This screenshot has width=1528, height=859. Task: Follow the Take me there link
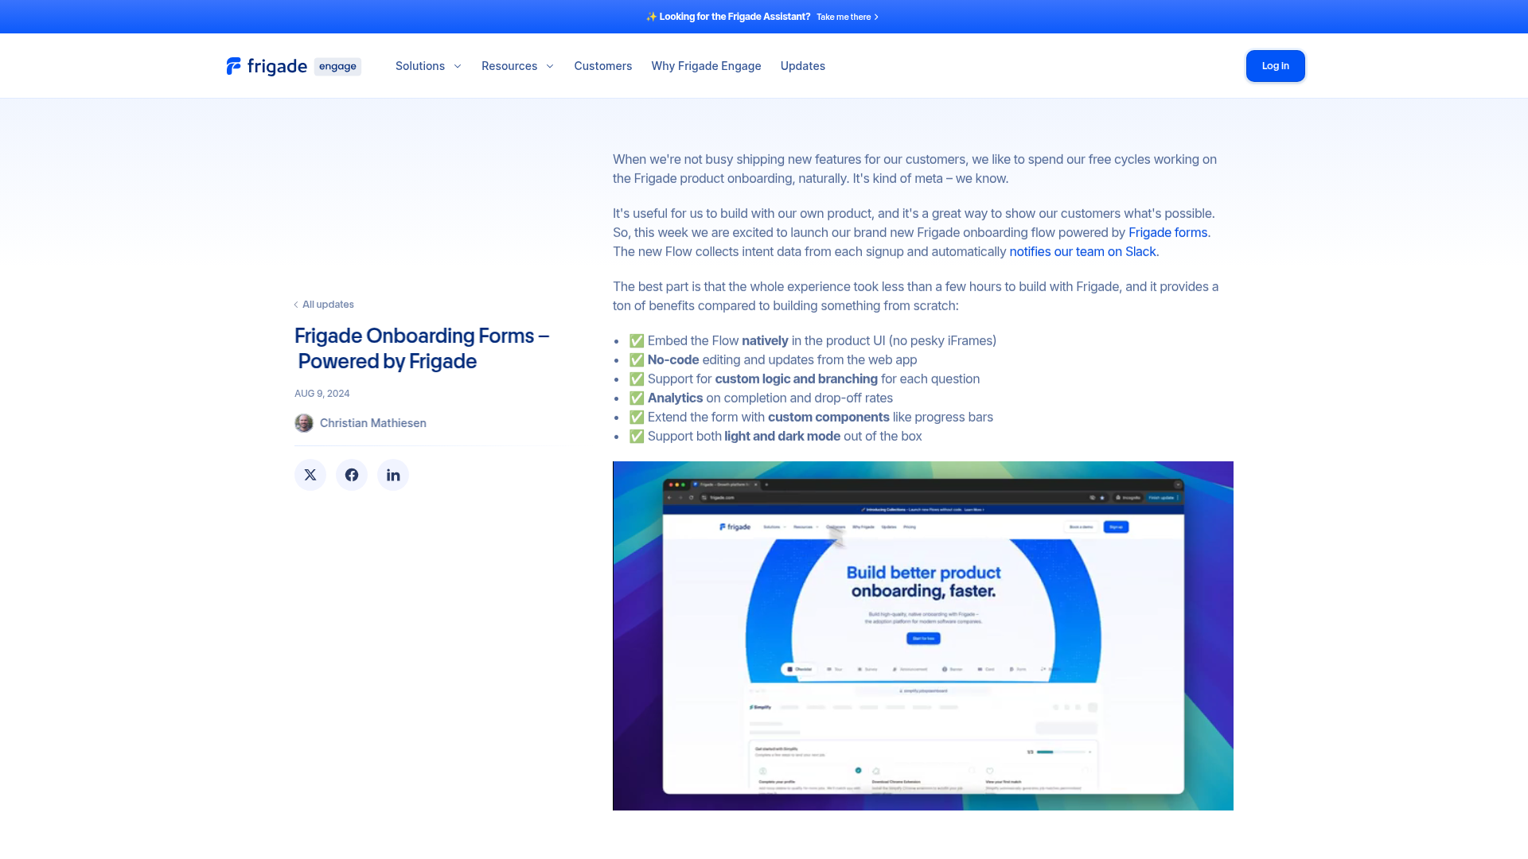(x=848, y=17)
